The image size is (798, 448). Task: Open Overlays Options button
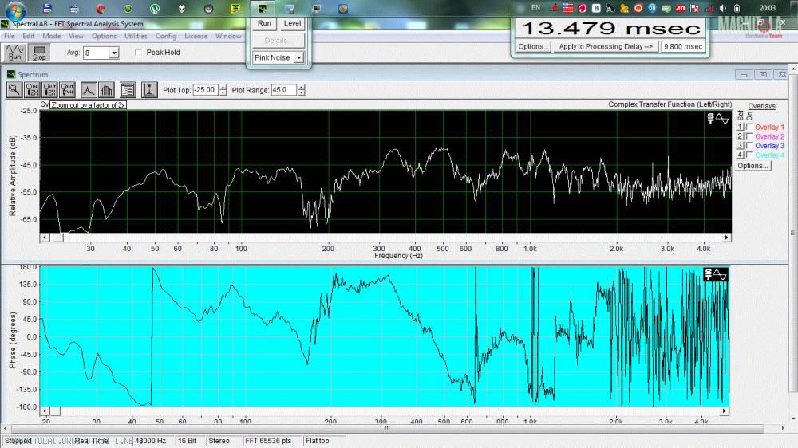753,166
